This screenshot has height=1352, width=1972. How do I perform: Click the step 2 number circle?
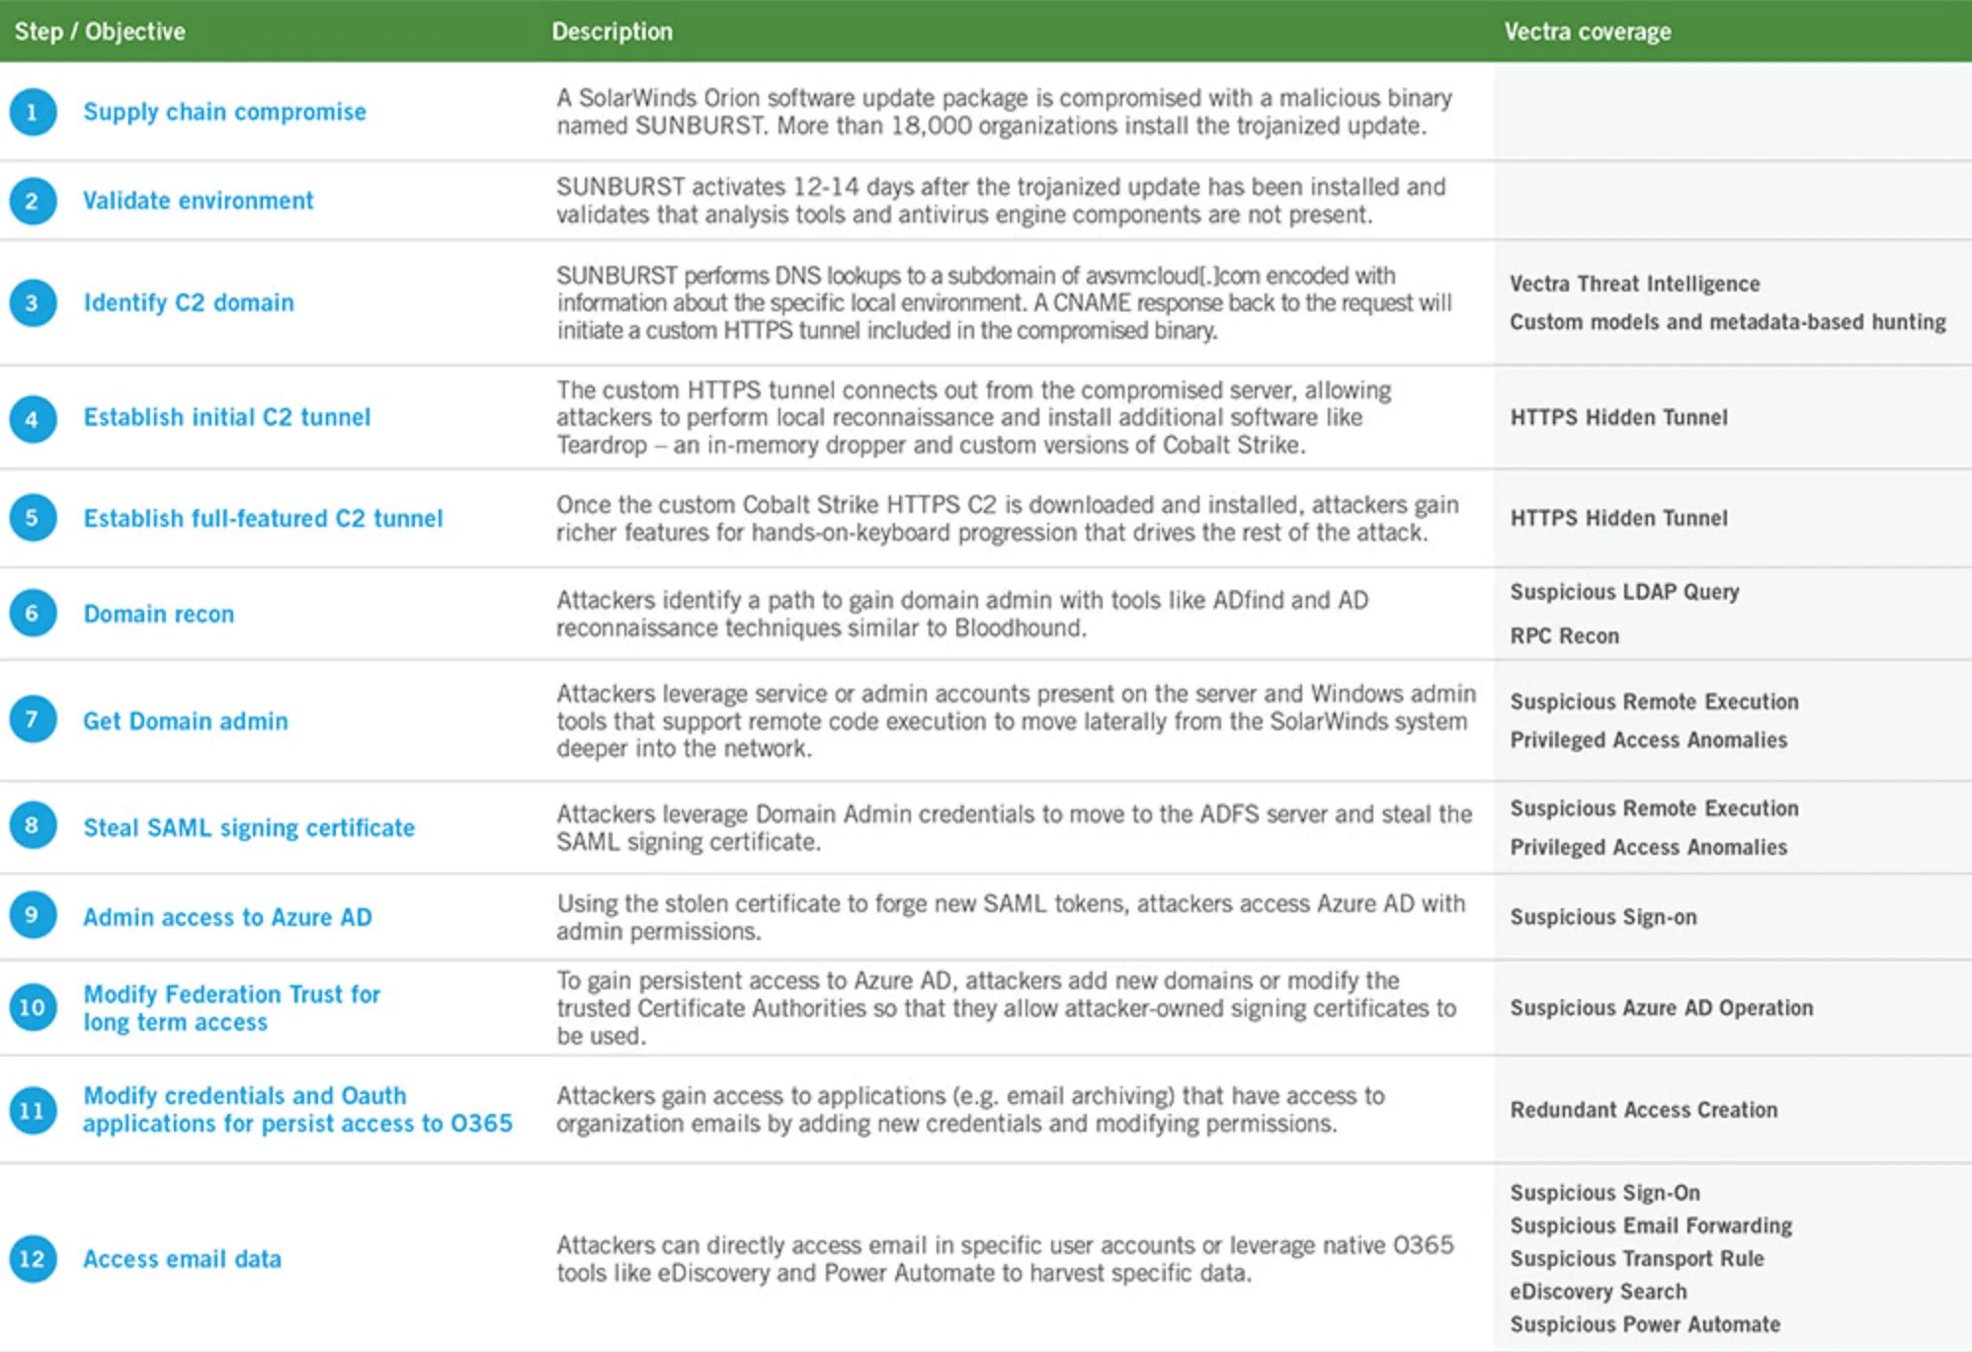[33, 201]
